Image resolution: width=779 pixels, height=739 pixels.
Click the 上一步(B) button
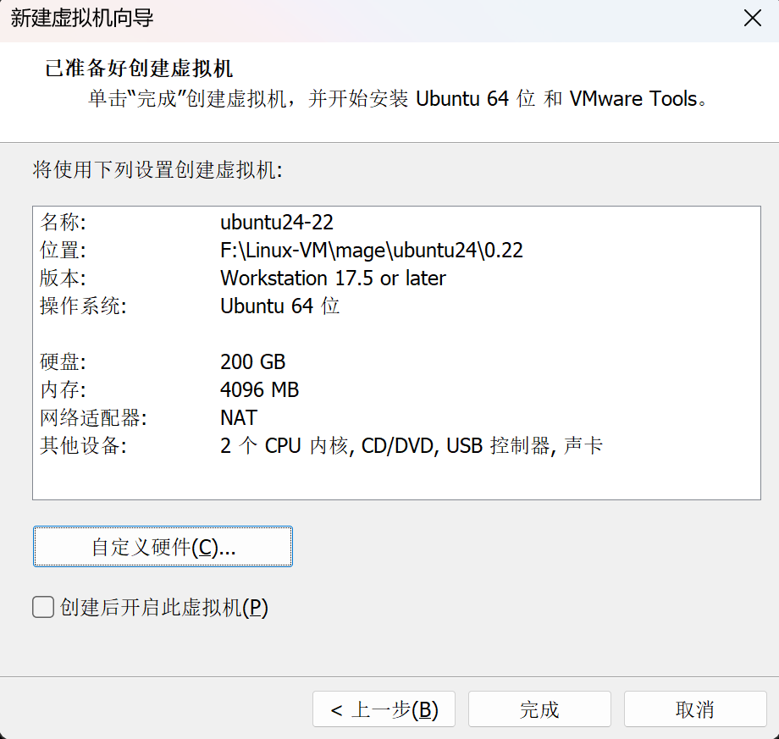pyautogui.click(x=383, y=709)
